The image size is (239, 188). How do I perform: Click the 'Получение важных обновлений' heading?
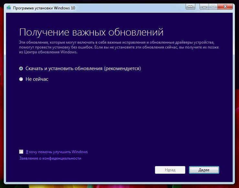[91, 32]
